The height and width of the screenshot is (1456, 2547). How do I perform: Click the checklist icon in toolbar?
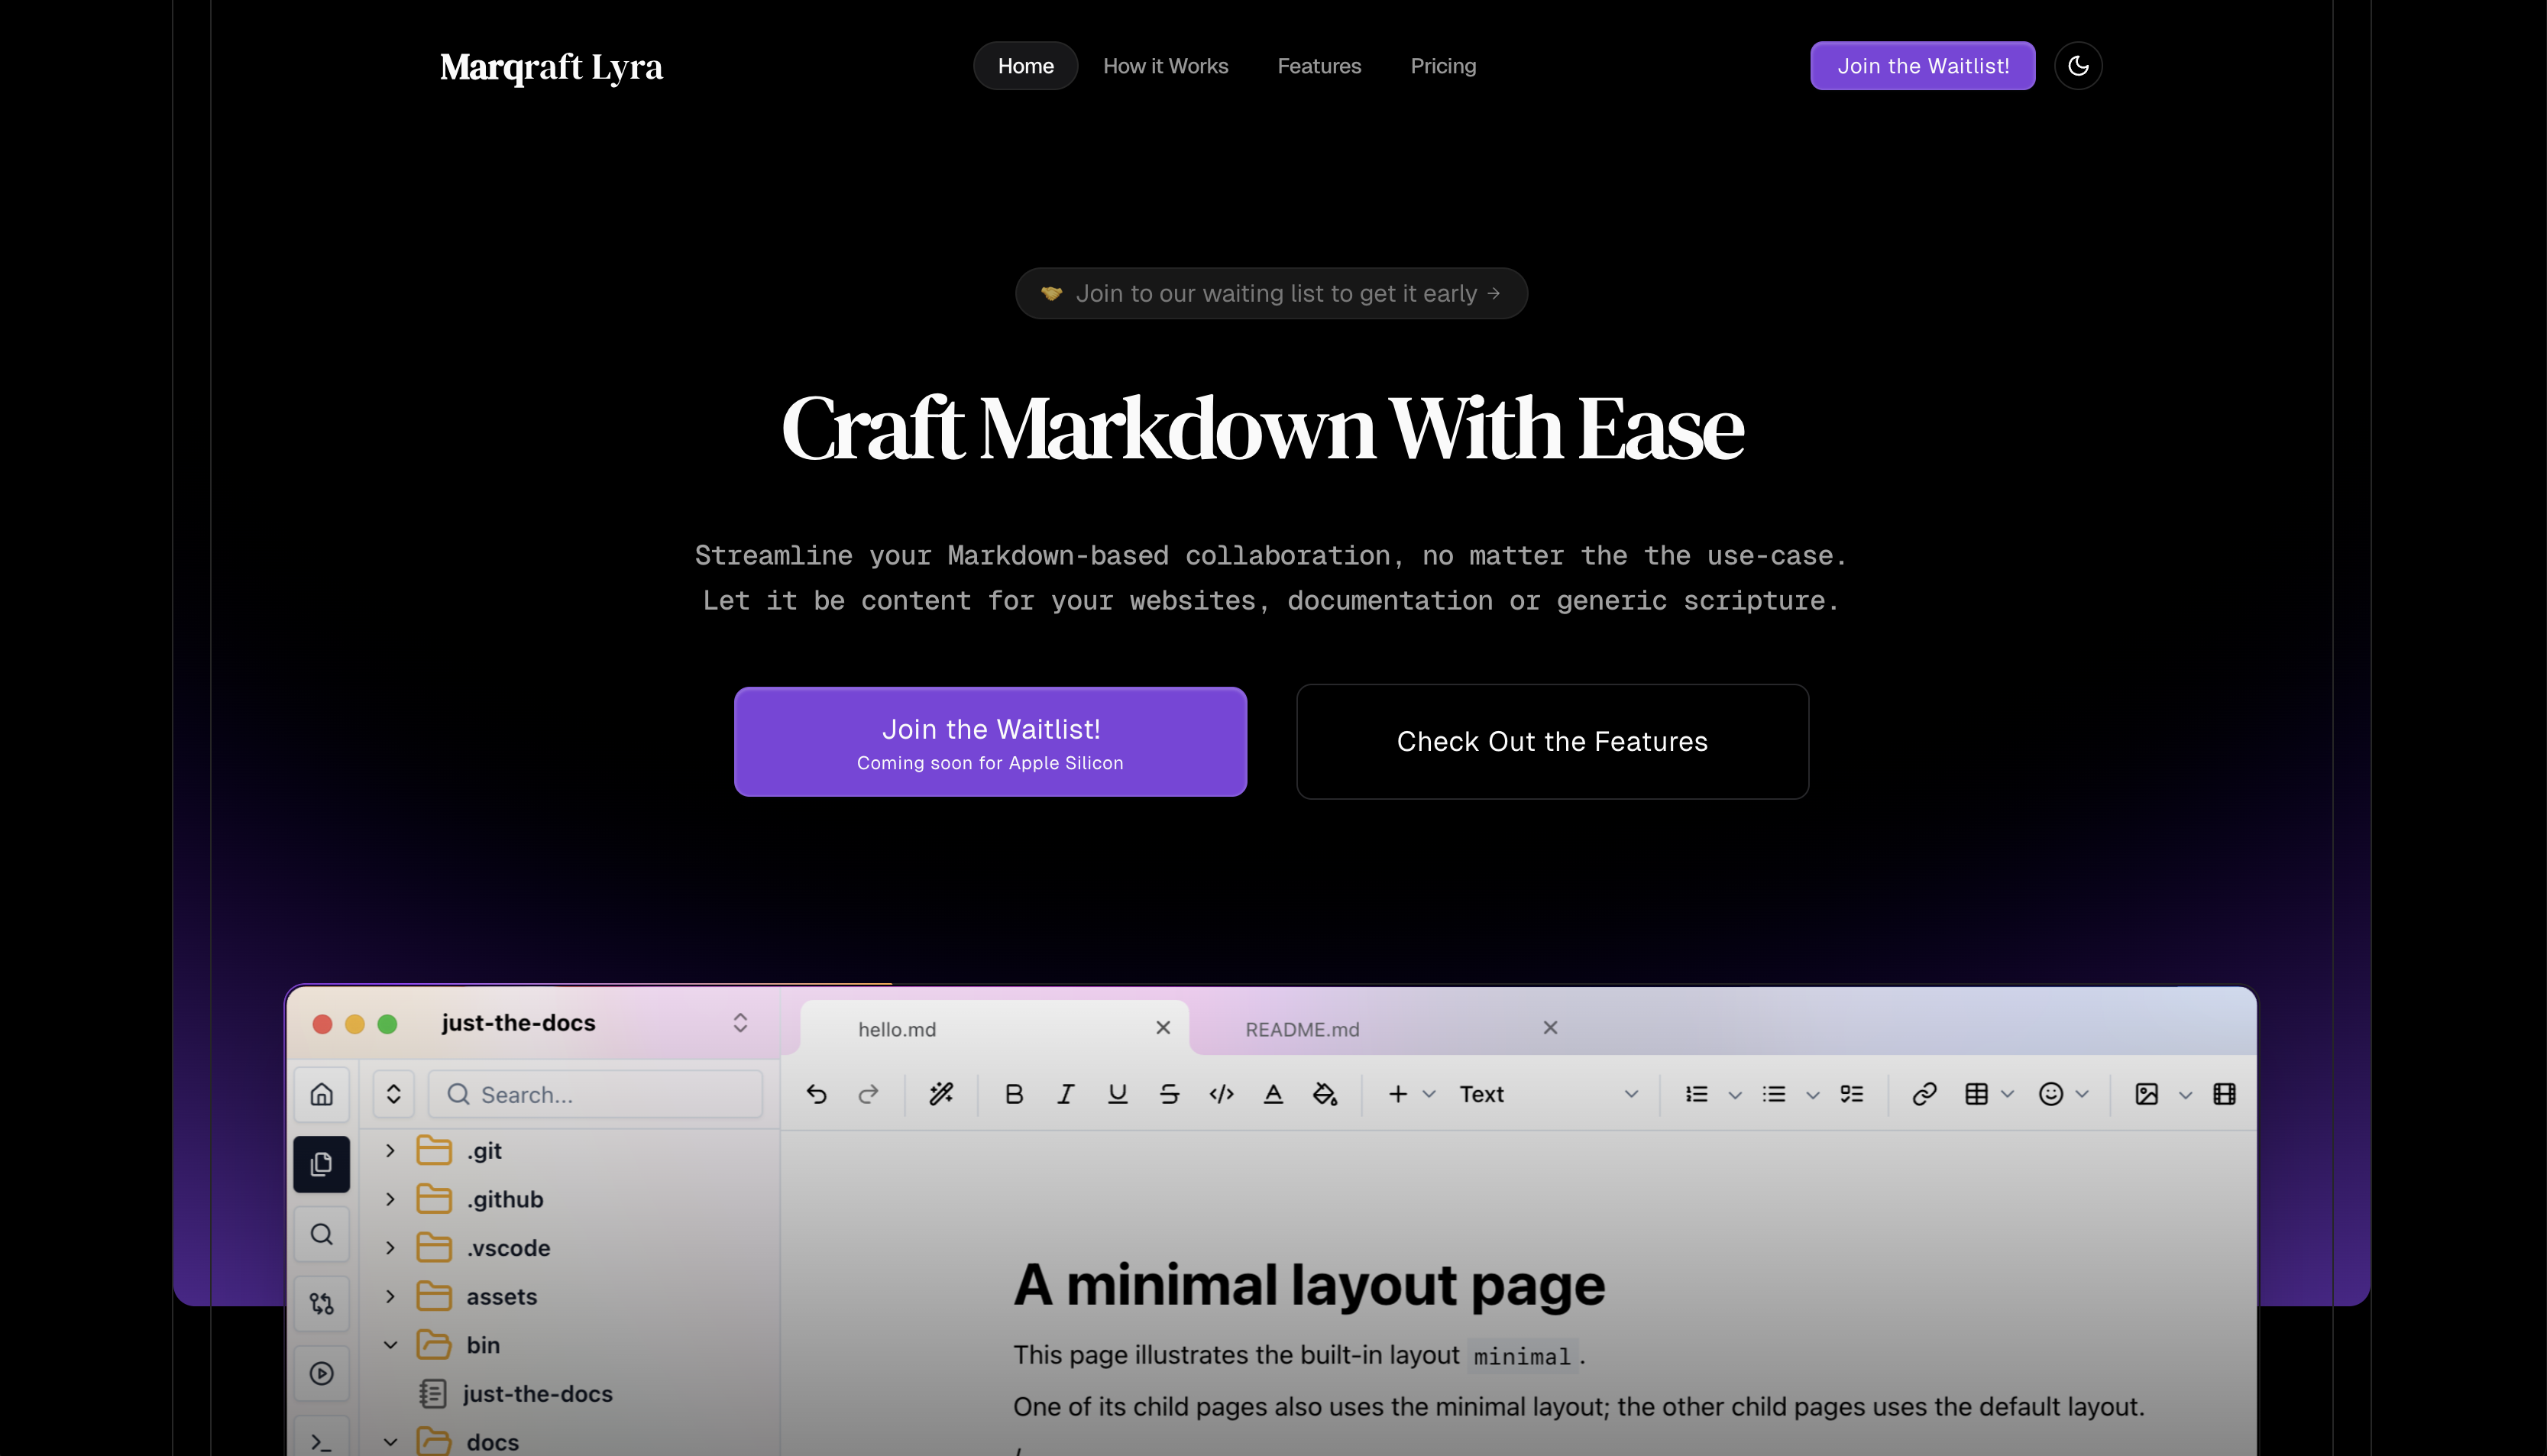tap(1851, 1094)
